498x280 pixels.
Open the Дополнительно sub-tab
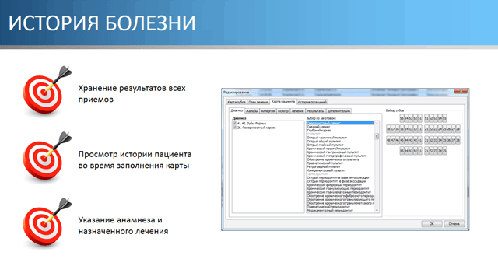[338, 111]
